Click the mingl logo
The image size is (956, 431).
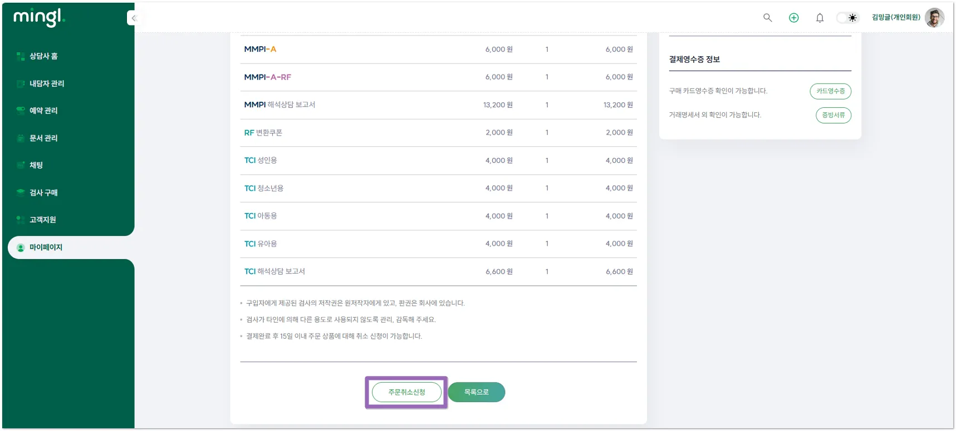click(39, 17)
